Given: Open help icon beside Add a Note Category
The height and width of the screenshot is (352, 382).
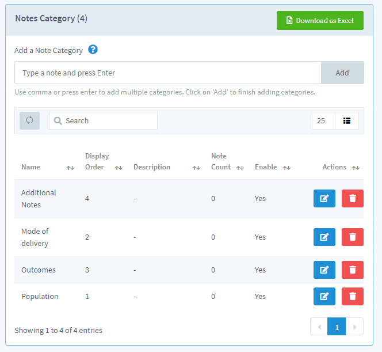Looking at the screenshot, I should (x=93, y=50).
